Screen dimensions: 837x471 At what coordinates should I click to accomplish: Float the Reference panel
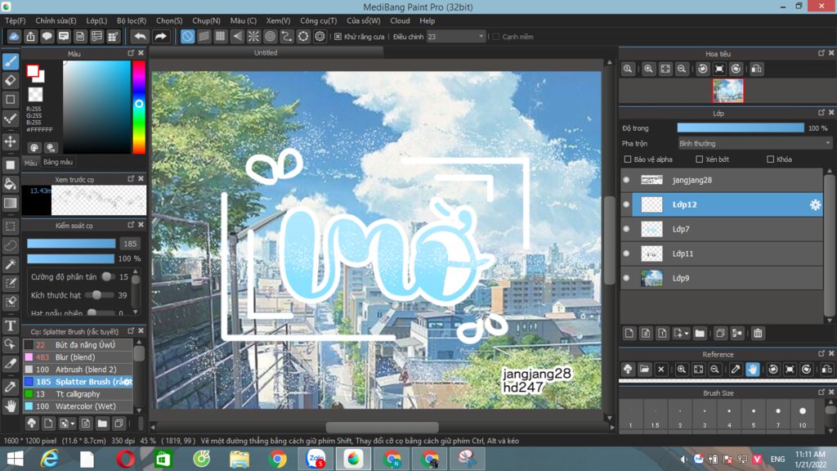[x=821, y=354]
